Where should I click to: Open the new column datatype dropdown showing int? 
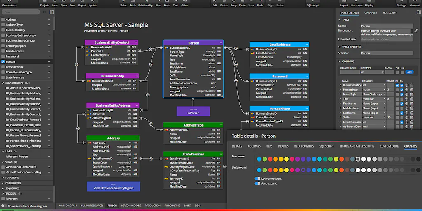coord(373,72)
